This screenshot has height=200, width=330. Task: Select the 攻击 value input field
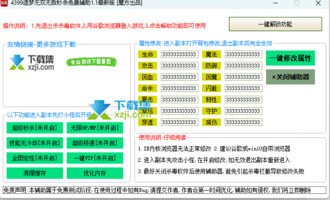click(179, 66)
